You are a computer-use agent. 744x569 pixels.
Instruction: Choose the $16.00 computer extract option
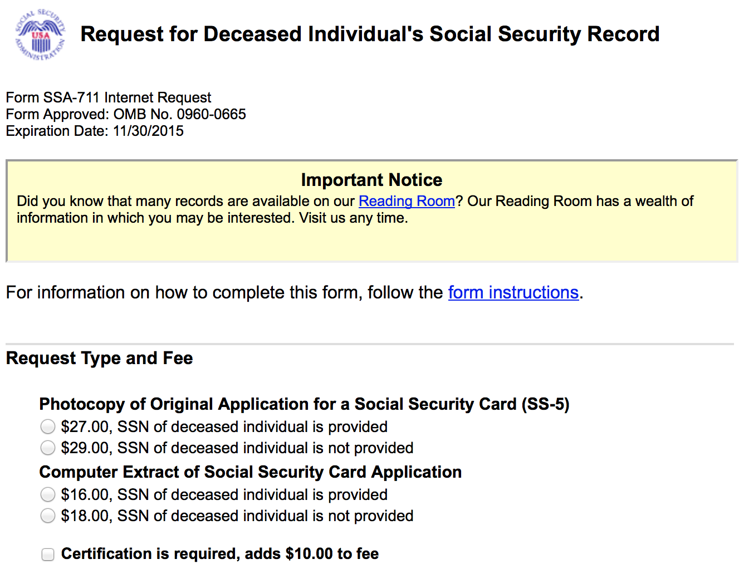tap(48, 494)
